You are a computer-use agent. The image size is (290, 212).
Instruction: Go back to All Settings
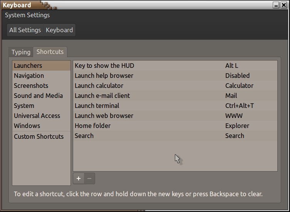[25, 30]
